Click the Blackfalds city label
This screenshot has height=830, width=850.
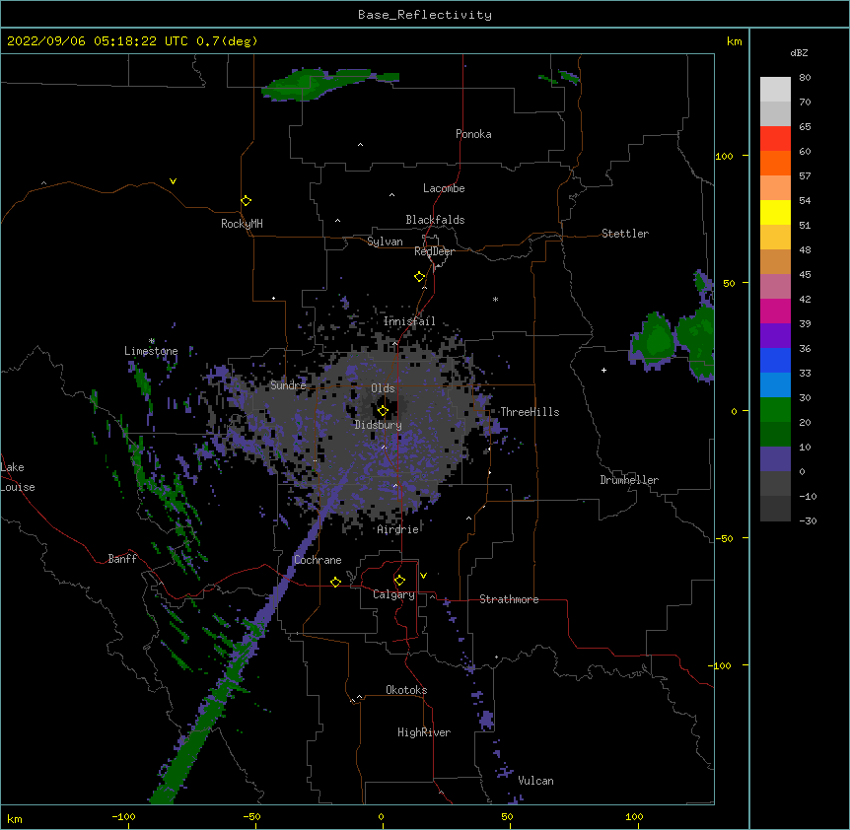click(x=435, y=220)
